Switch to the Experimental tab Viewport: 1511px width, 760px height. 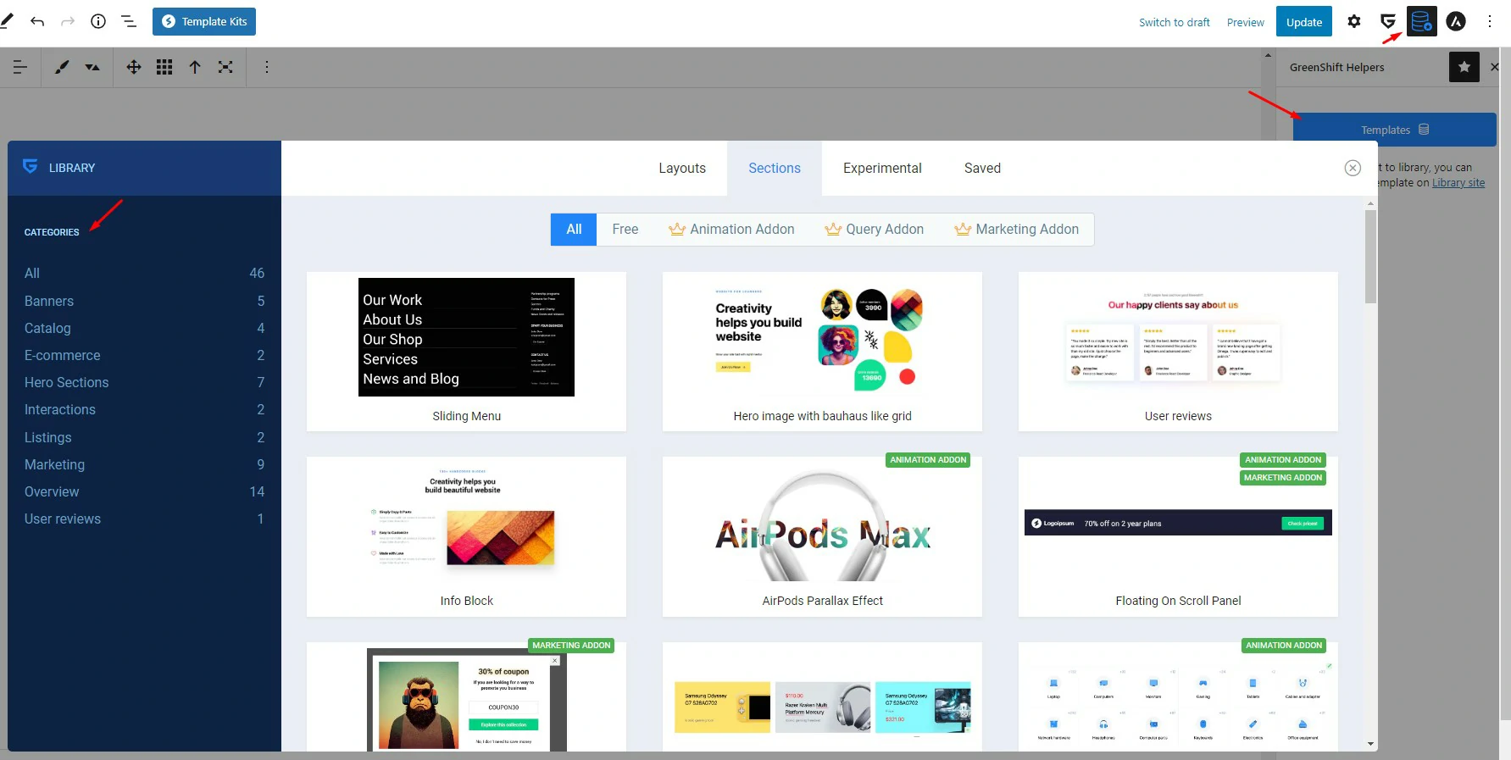coord(882,168)
